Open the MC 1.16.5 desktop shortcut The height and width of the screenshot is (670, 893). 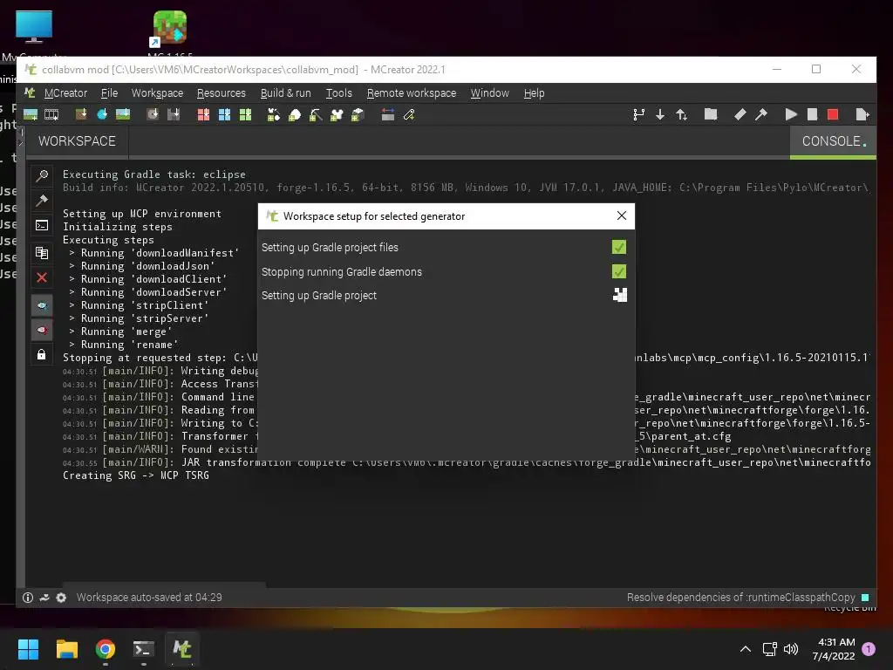[170, 34]
